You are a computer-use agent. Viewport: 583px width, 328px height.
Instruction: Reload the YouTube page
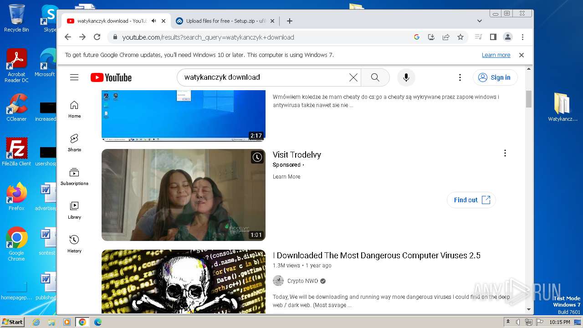coord(97,37)
